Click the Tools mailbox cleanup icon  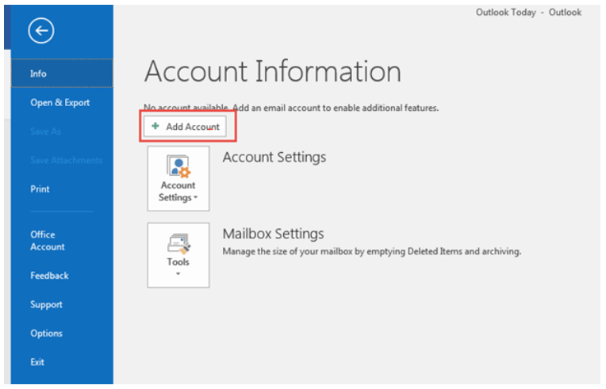coord(178,242)
